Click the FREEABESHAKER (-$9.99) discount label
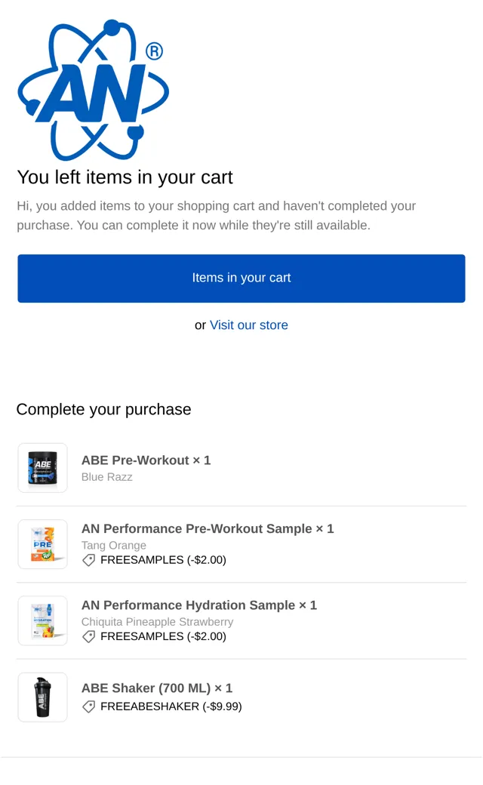The width and height of the screenshot is (483, 785). pos(171,706)
